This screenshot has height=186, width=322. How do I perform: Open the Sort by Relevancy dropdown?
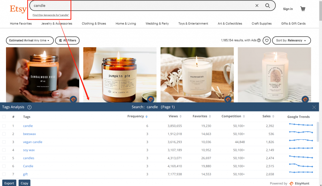coord(291,40)
